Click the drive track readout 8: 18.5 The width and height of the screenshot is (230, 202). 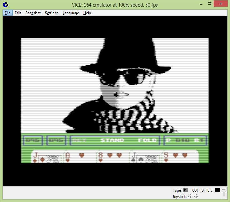pos(207,190)
